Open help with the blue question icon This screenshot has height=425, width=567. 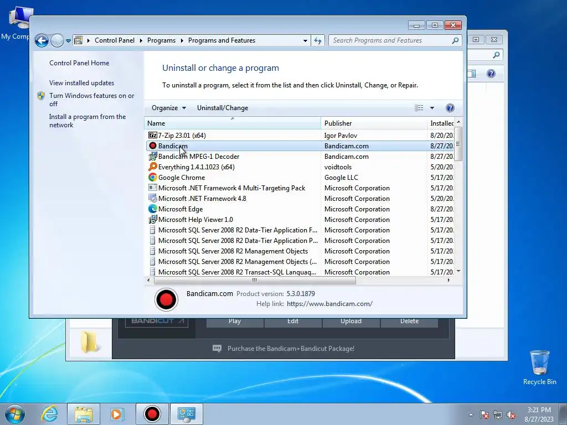(450, 108)
